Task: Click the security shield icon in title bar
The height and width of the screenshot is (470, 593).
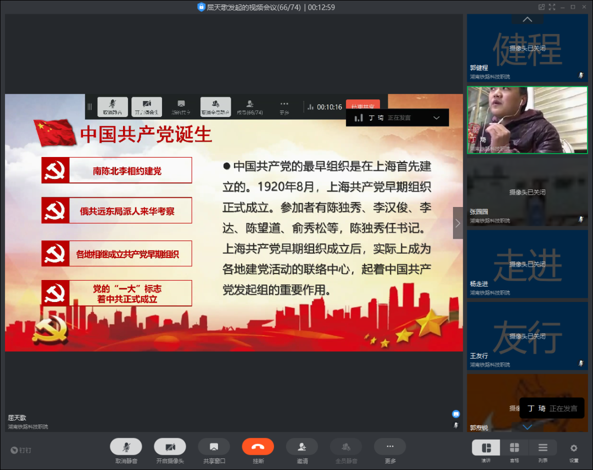Action: click(201, 7)
